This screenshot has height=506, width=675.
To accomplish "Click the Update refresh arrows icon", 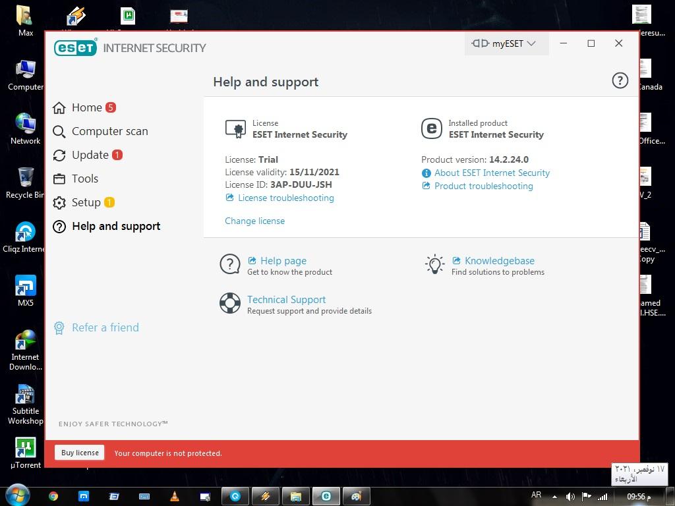I will coord(59,155).
